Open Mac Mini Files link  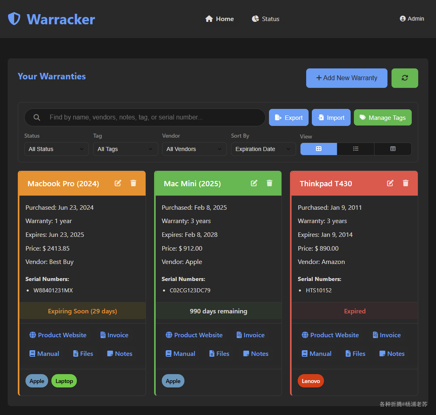219,354
